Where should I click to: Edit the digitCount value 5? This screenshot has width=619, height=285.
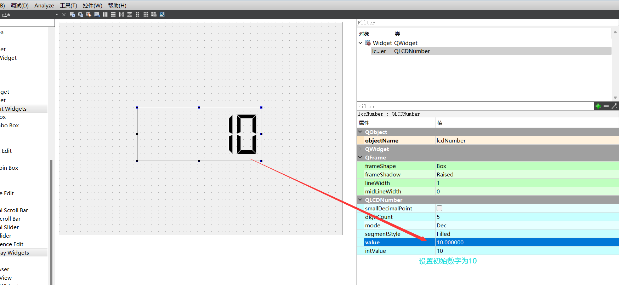[x=527, y=217]
